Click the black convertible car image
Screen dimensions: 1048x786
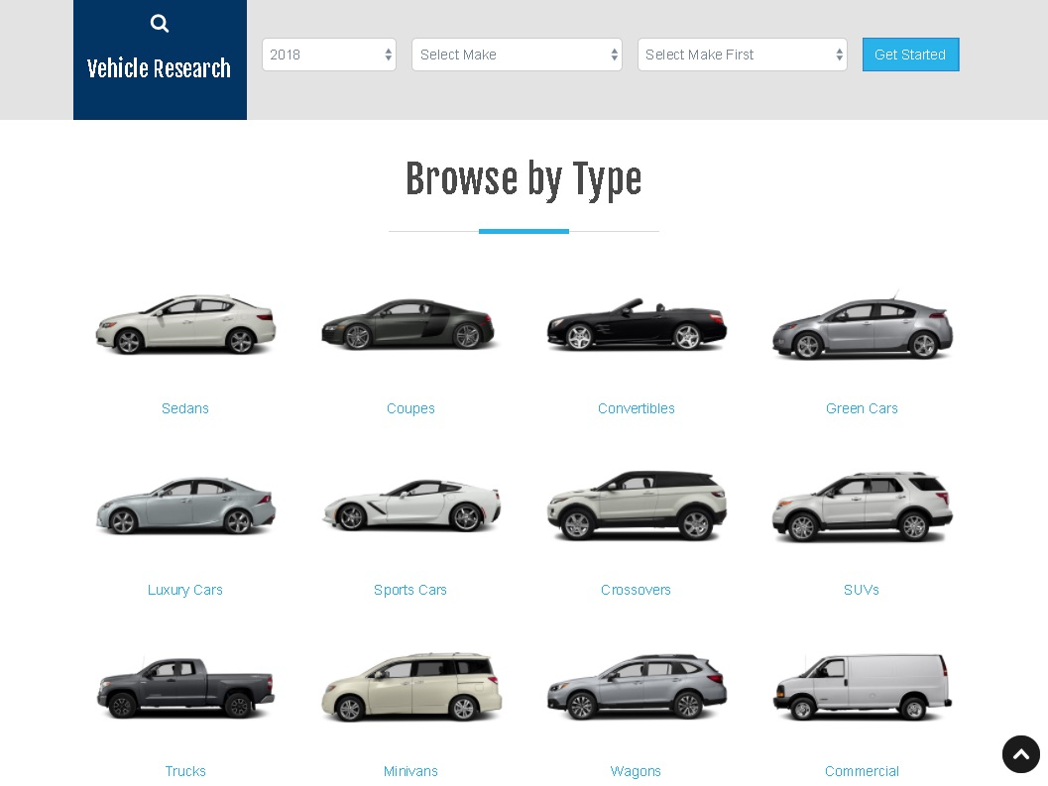[x=637, y=325]
